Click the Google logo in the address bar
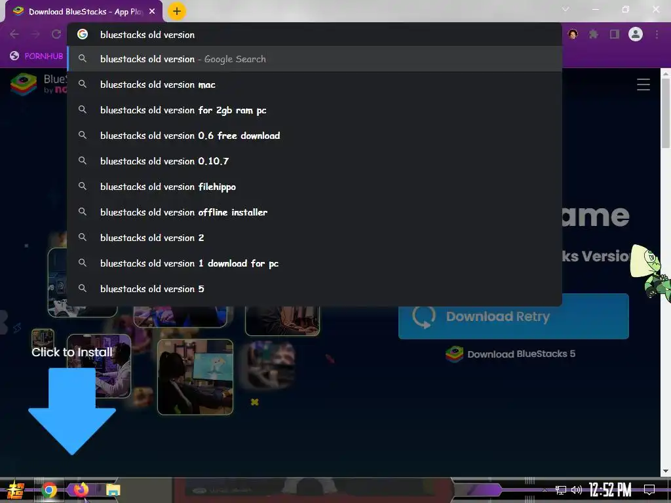The height and width of the screenshot is (503, 671). click(83, 34)
